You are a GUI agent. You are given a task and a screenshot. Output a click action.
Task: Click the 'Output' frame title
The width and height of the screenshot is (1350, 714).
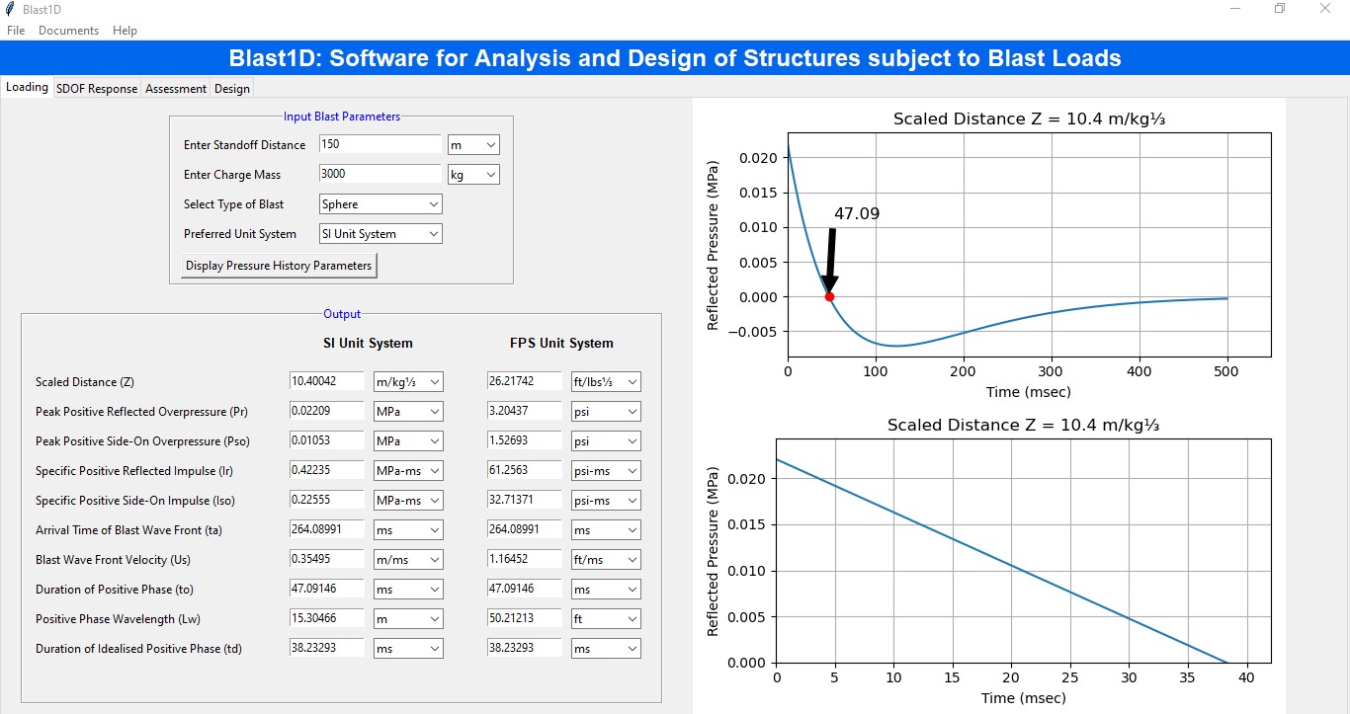[x=342, y=314]
